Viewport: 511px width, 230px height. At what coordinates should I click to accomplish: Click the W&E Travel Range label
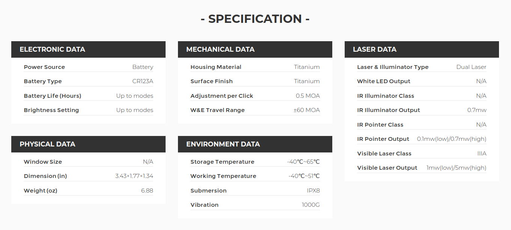[217, 110]
